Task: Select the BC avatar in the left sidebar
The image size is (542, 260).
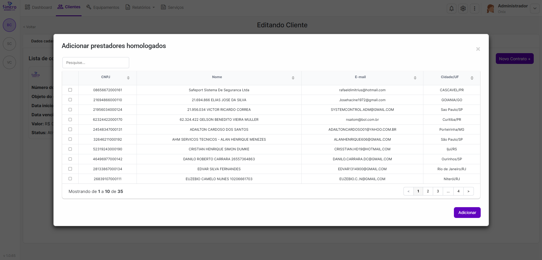Action: [9, 25]
